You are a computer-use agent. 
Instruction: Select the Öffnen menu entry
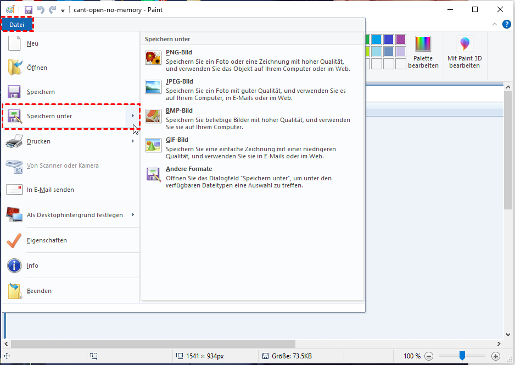[71, 68]
